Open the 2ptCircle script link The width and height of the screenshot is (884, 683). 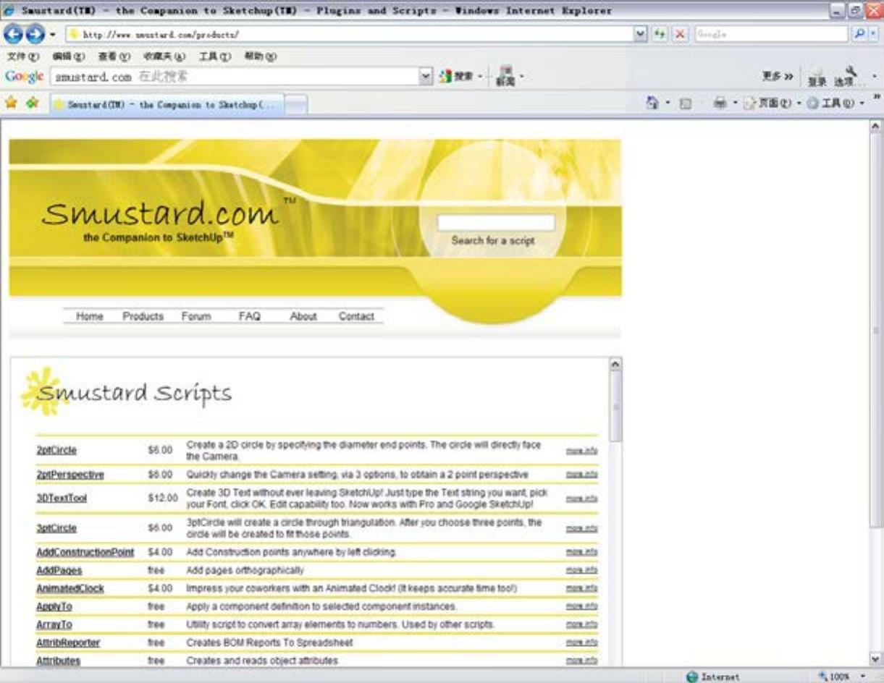(x=56, y=450)
